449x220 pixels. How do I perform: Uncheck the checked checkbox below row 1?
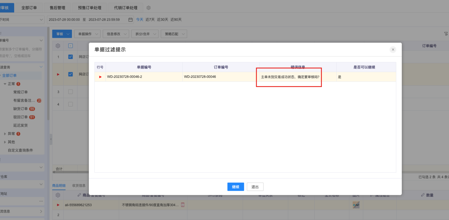(x=70, y=74)
